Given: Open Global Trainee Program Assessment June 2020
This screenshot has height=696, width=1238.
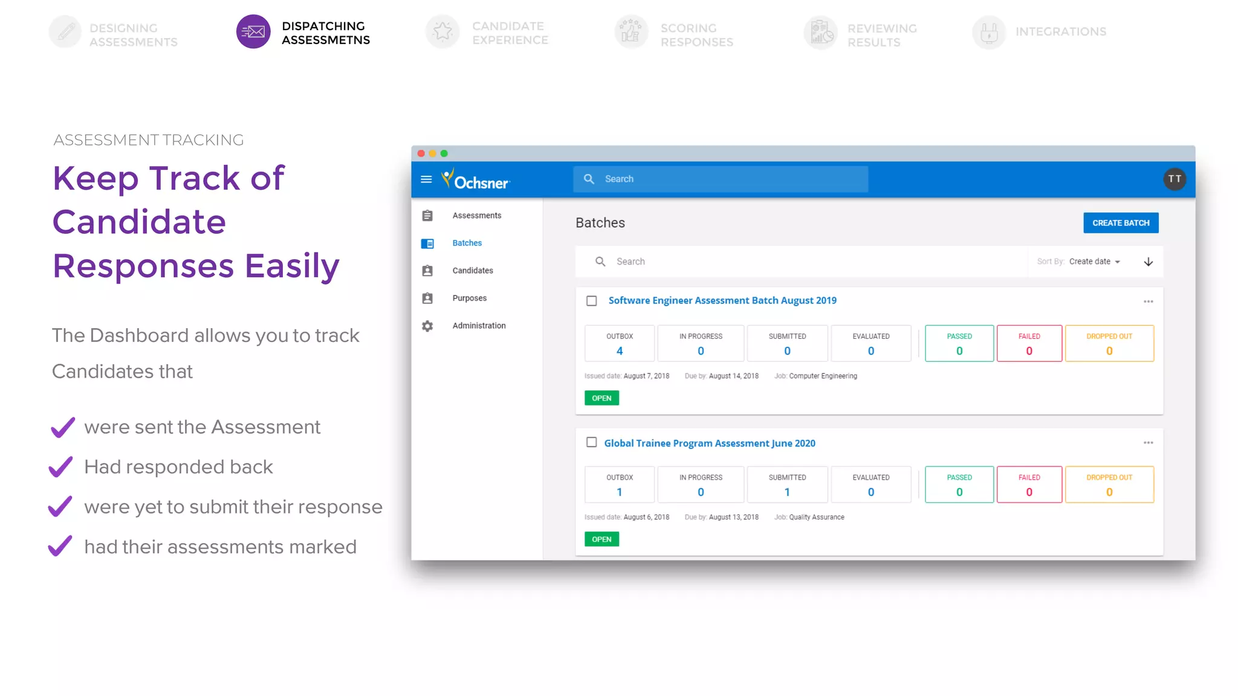Looking at the screenshot, I should point(710,443).
